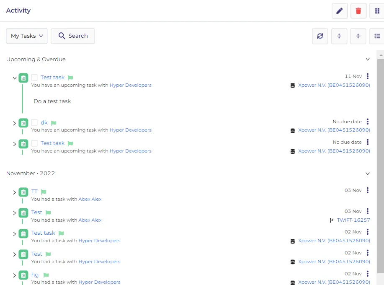Open the three-dot menu beside TWIFT-16257 row

pyautogui.click(x=367, y=211)
